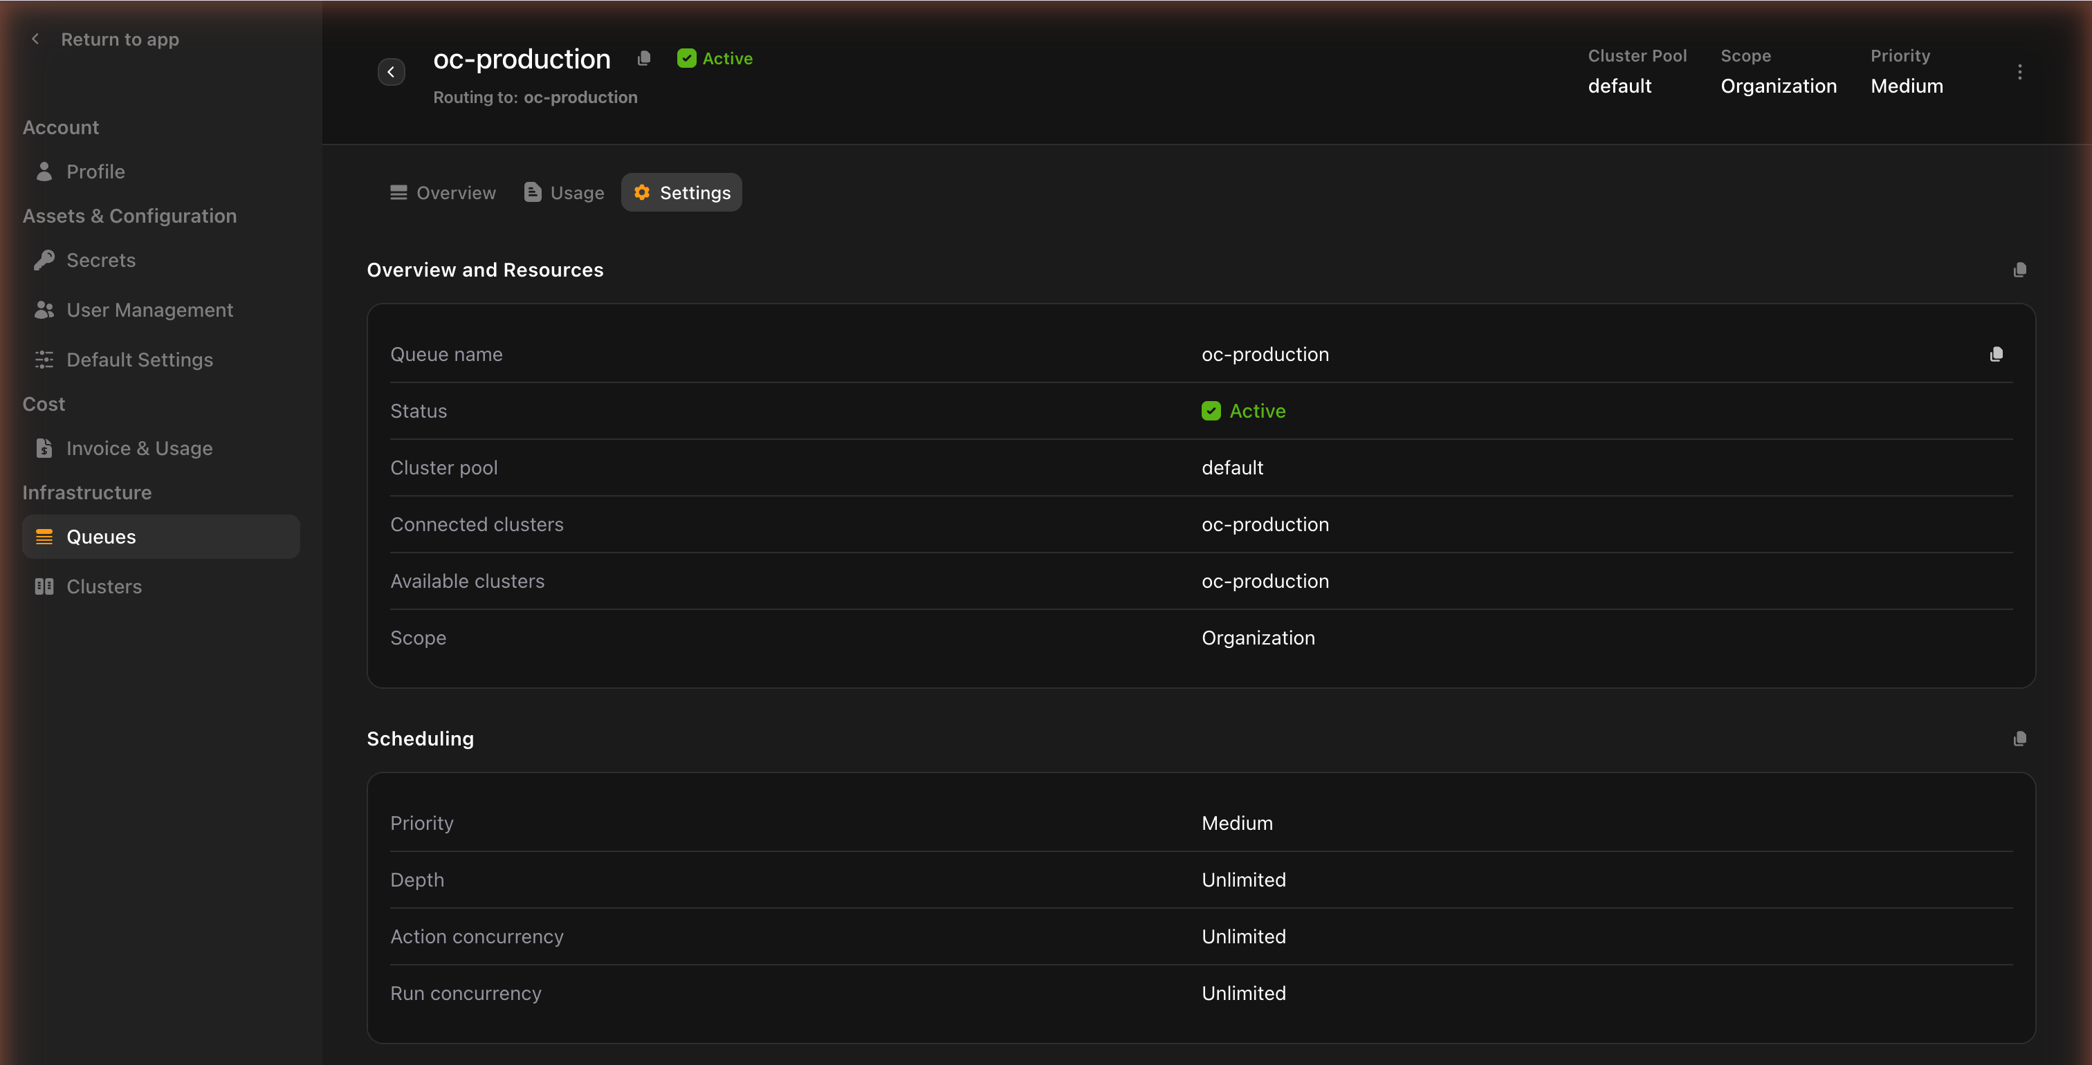Open the Profile page icon
2092x1065 pixels.
(x=44, y=172)
